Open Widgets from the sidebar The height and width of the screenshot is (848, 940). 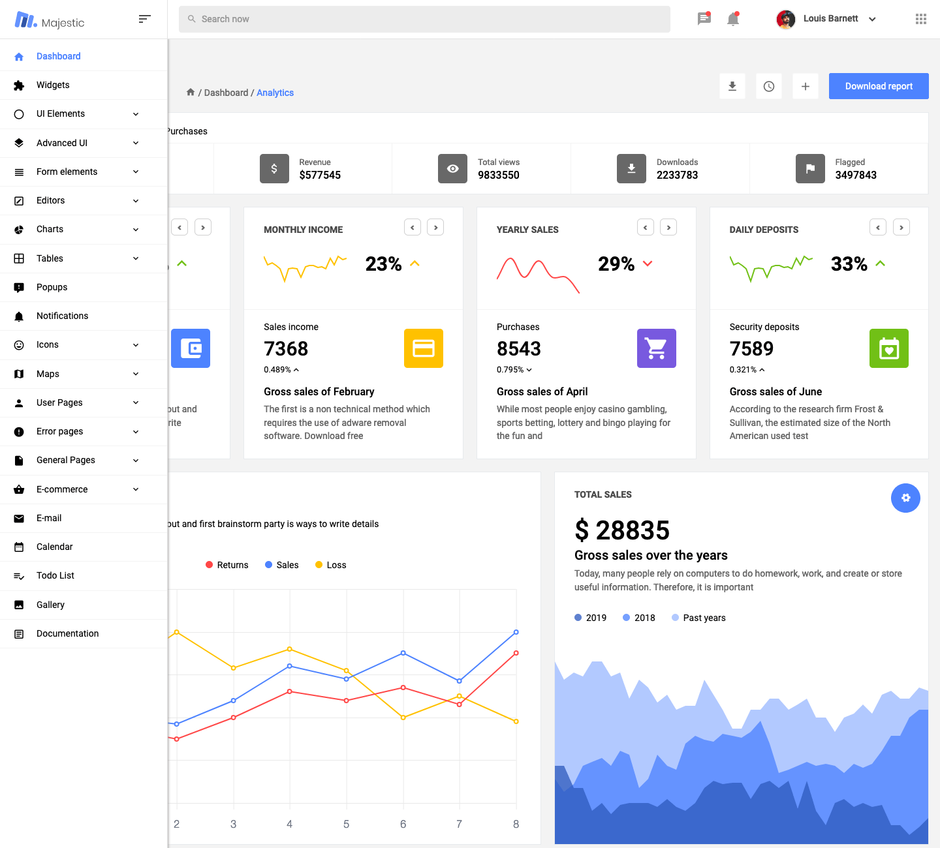coord(53,85)
